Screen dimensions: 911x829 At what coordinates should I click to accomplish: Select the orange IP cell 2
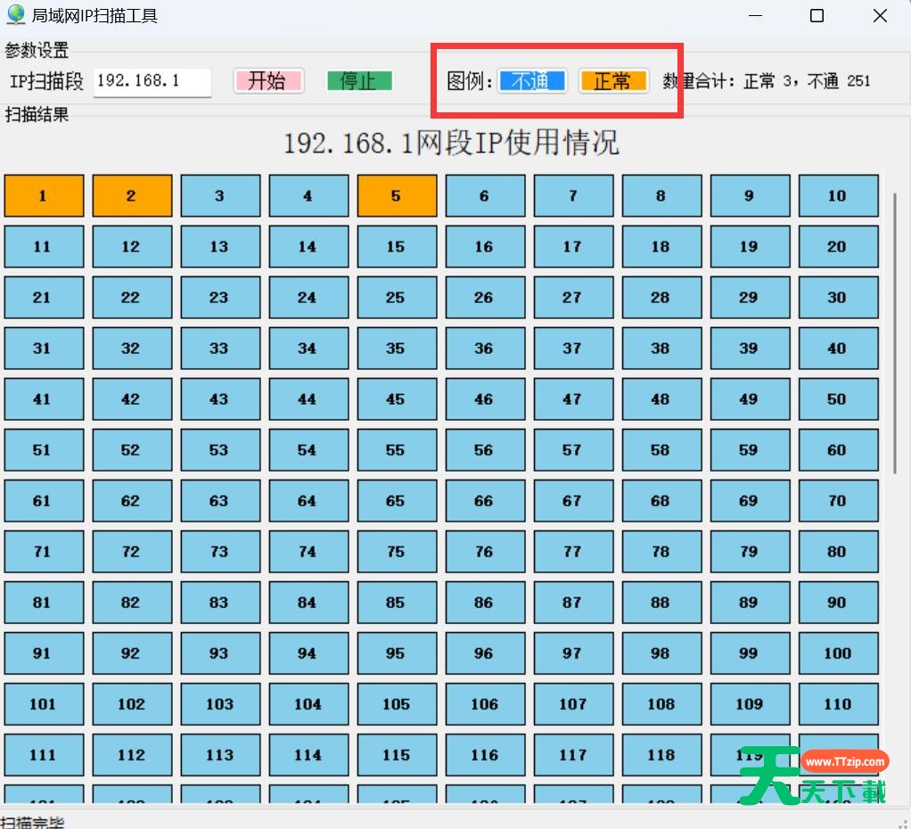coord(132,196)
